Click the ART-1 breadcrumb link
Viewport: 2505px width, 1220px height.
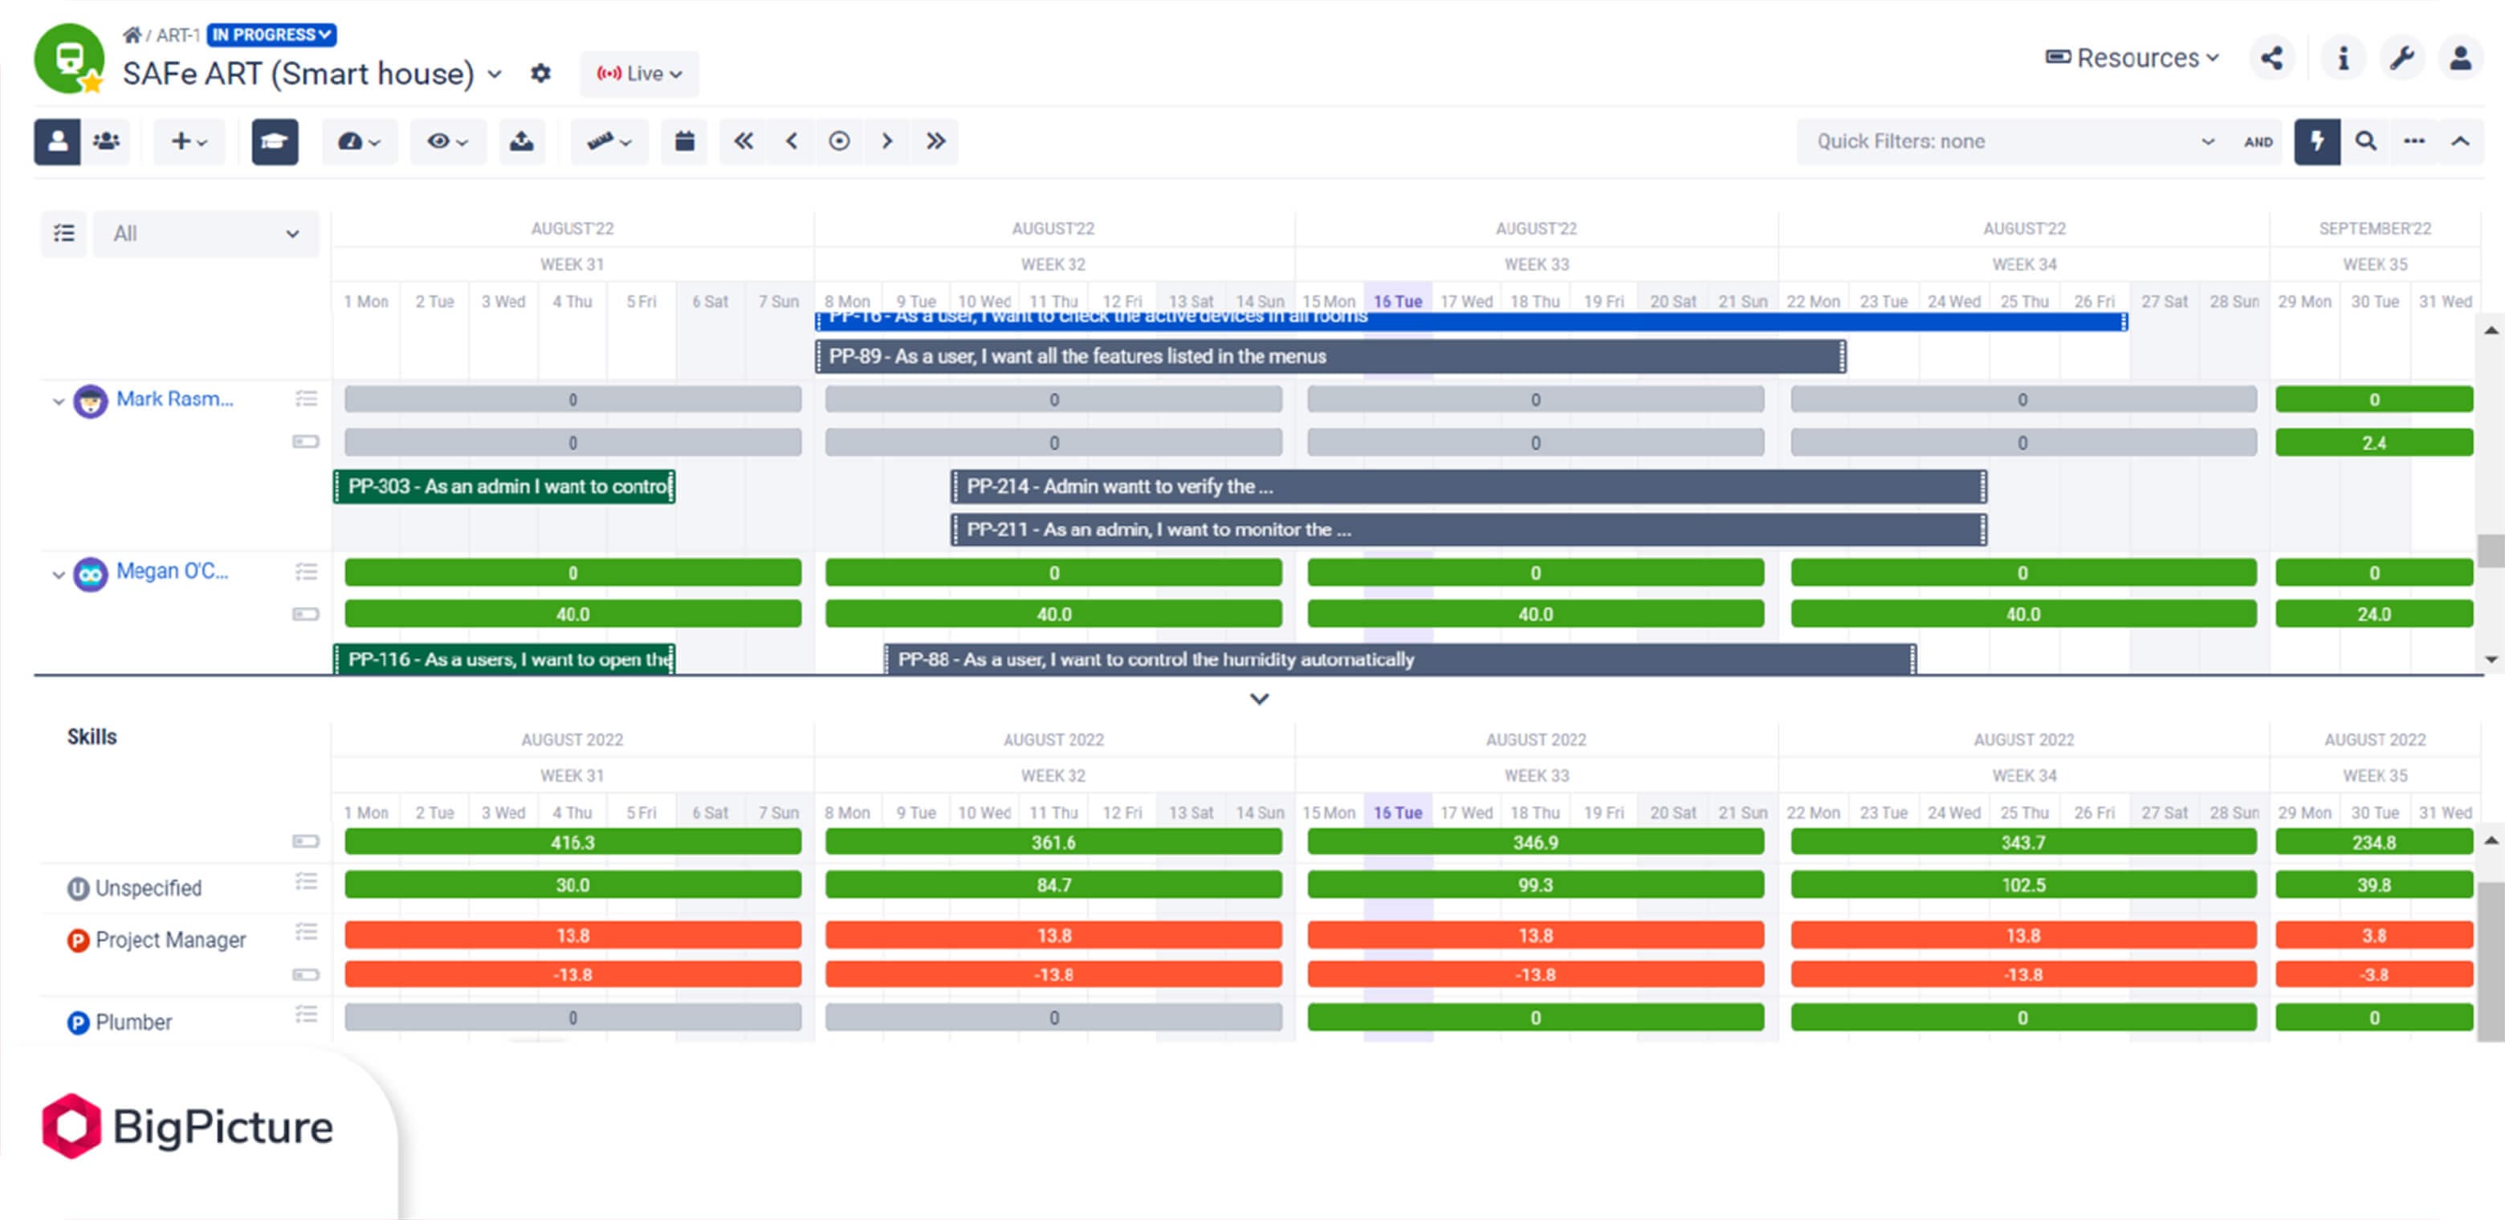coord(178,35)
